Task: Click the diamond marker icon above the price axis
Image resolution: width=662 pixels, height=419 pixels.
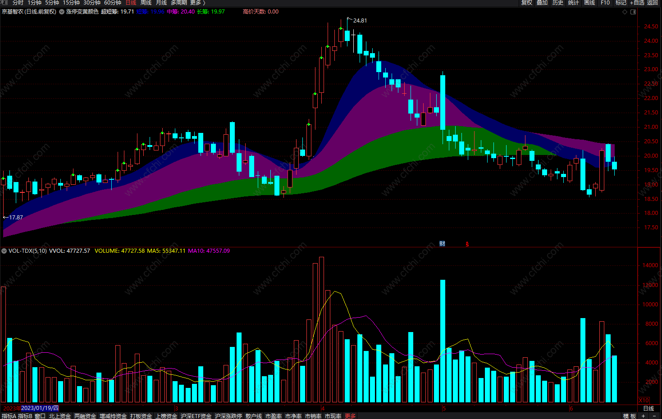Action: pyautogui.click(x=625, y=12)
